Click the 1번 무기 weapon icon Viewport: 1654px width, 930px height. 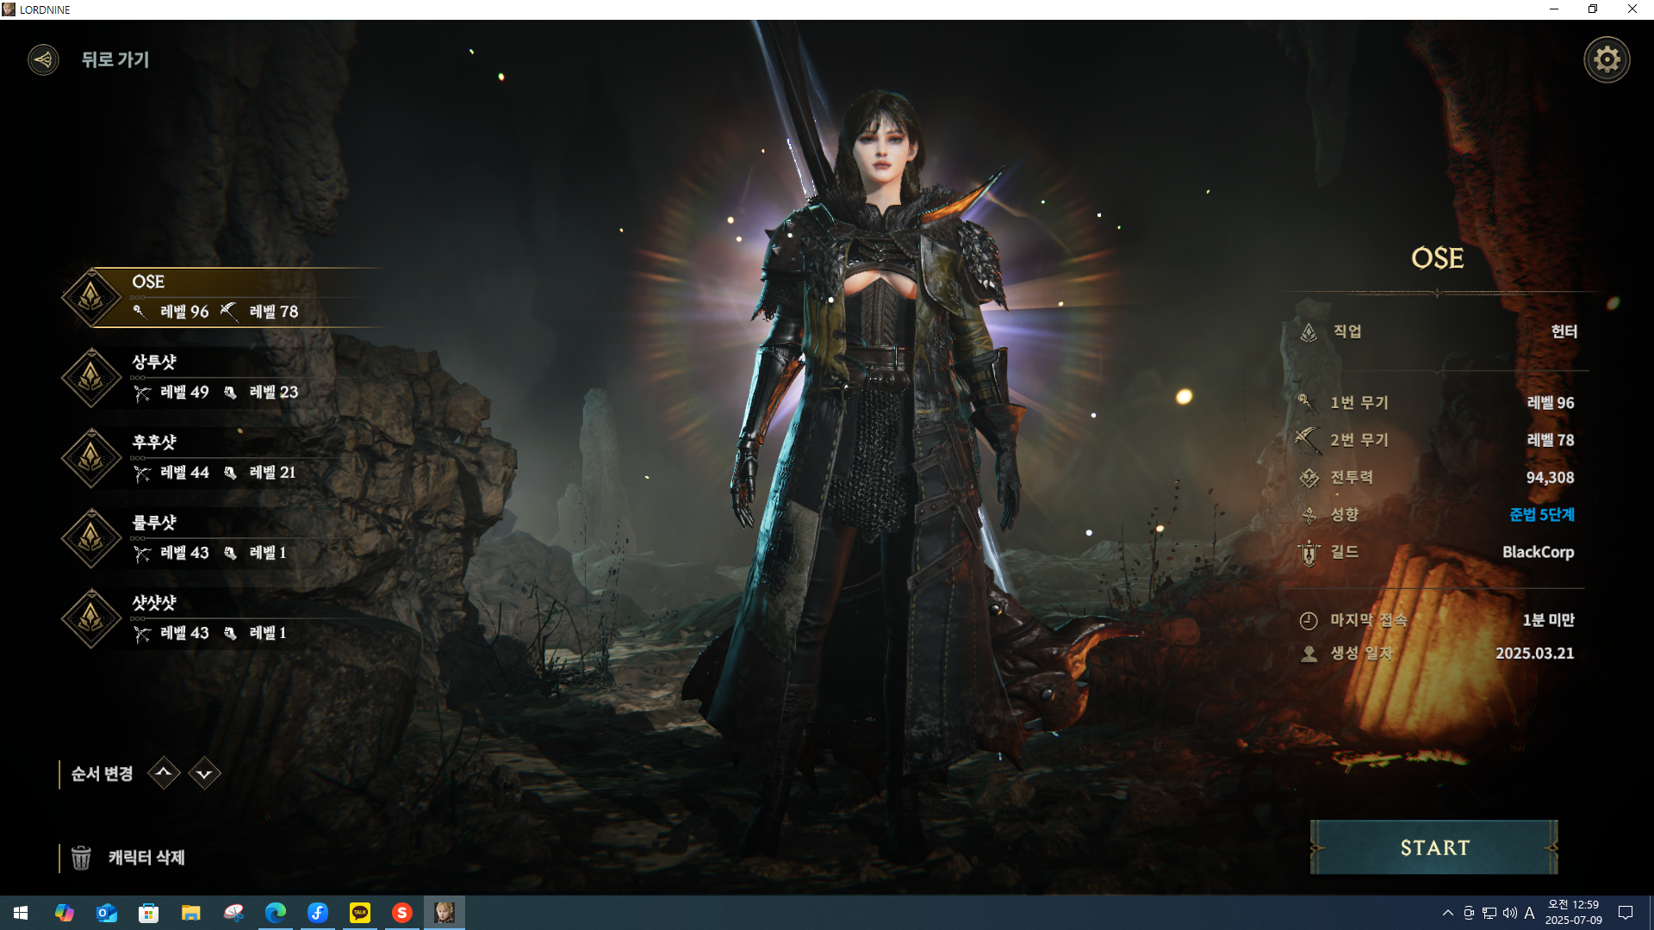1306,402
